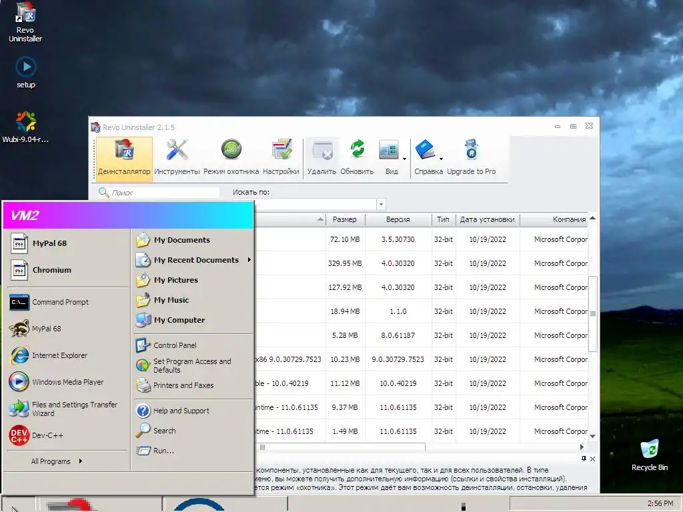This screenshot has height=512, width=683.
Task: Sort by Тип column header
Action: (x=443, y=219)
